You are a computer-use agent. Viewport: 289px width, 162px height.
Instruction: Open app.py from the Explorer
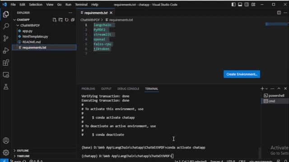click(27, 31)
